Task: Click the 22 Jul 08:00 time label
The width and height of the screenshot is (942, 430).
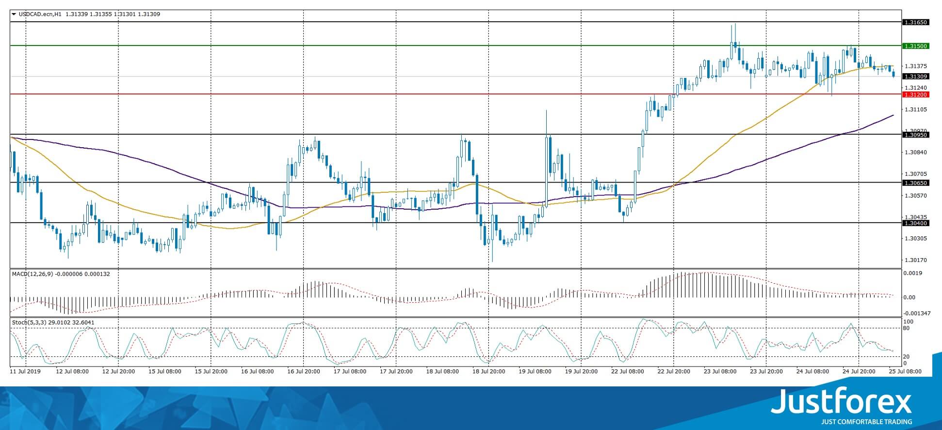Action: [x=628, y=371]
